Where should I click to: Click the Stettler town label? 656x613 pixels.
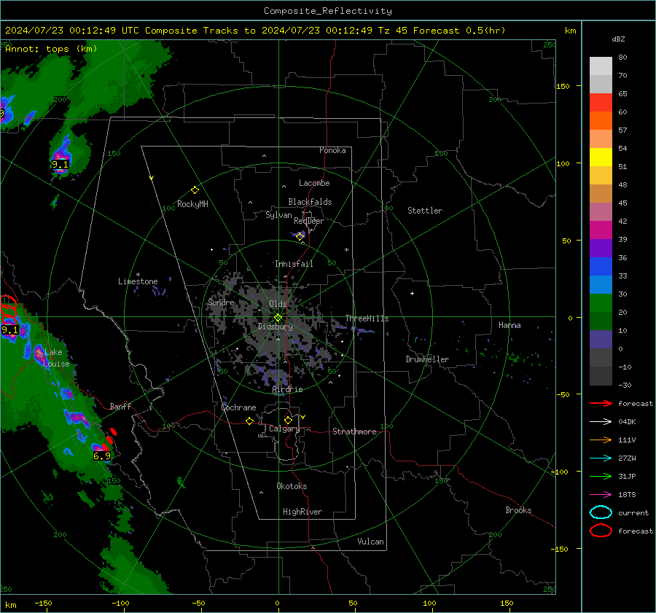point(425,211)
